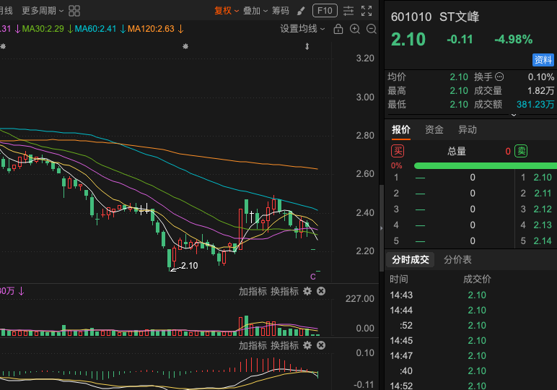Close the volume indicator panel
The image size is (557, 390).
pyautogui.click(x=321, y=292)
